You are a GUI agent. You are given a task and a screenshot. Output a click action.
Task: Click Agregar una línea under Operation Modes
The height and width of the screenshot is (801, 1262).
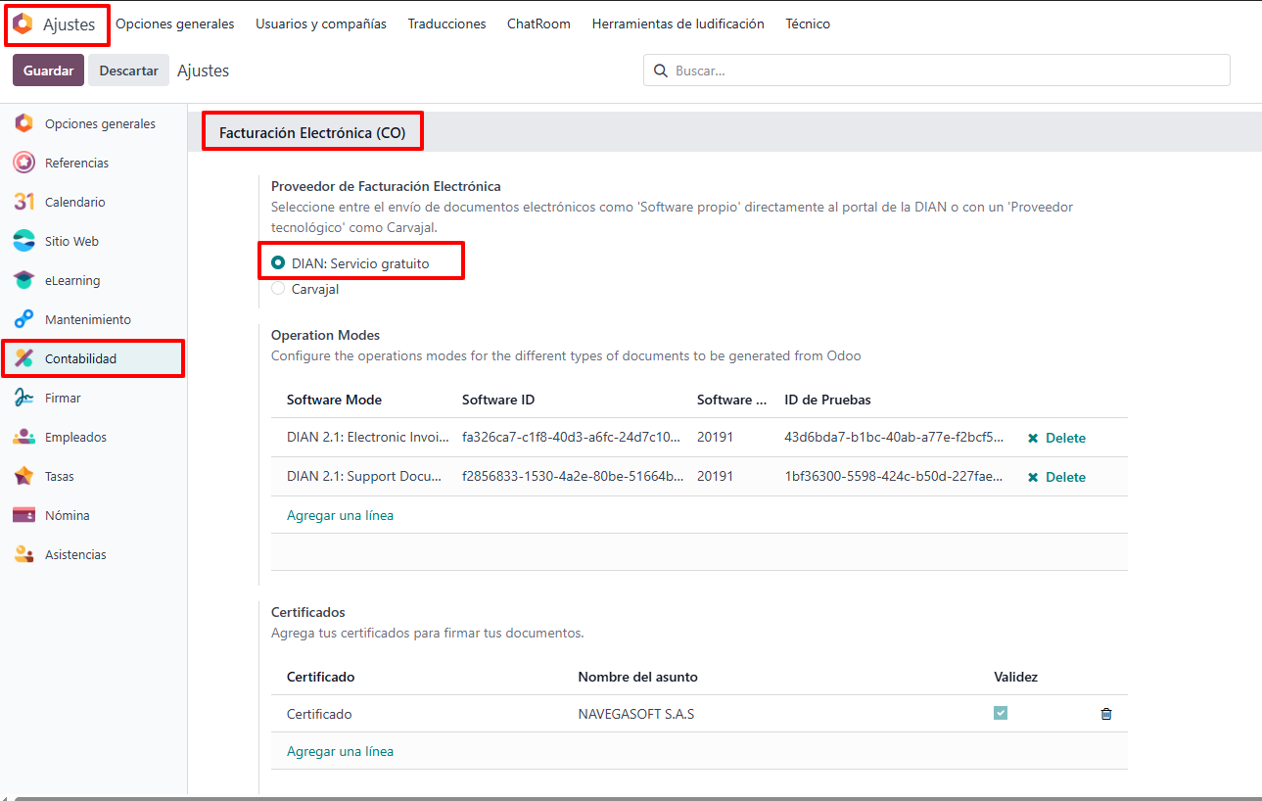pyautogui.click(x=340, y=515)
